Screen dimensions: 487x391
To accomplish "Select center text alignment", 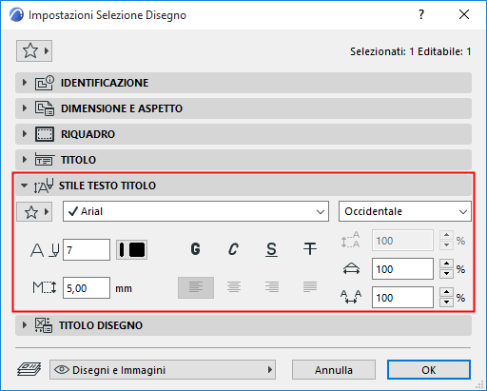I will [x=234, y=287].
